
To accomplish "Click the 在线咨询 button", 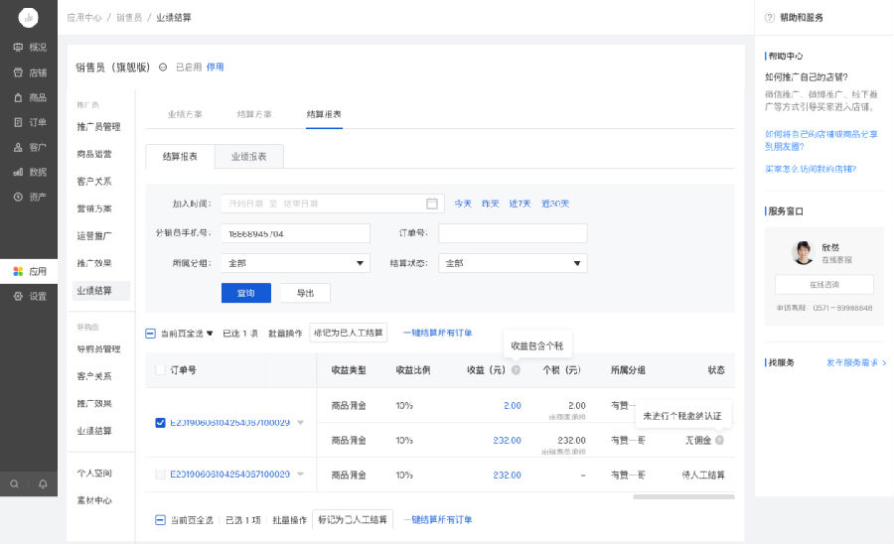I will coord(824,284).
